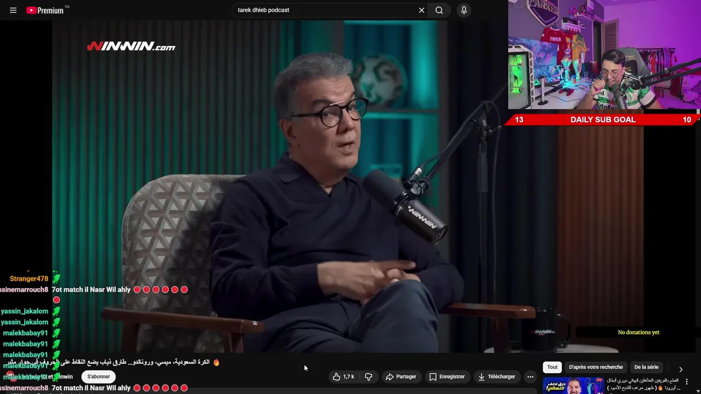Select D'après votre recherche chip

pos(596,367)
